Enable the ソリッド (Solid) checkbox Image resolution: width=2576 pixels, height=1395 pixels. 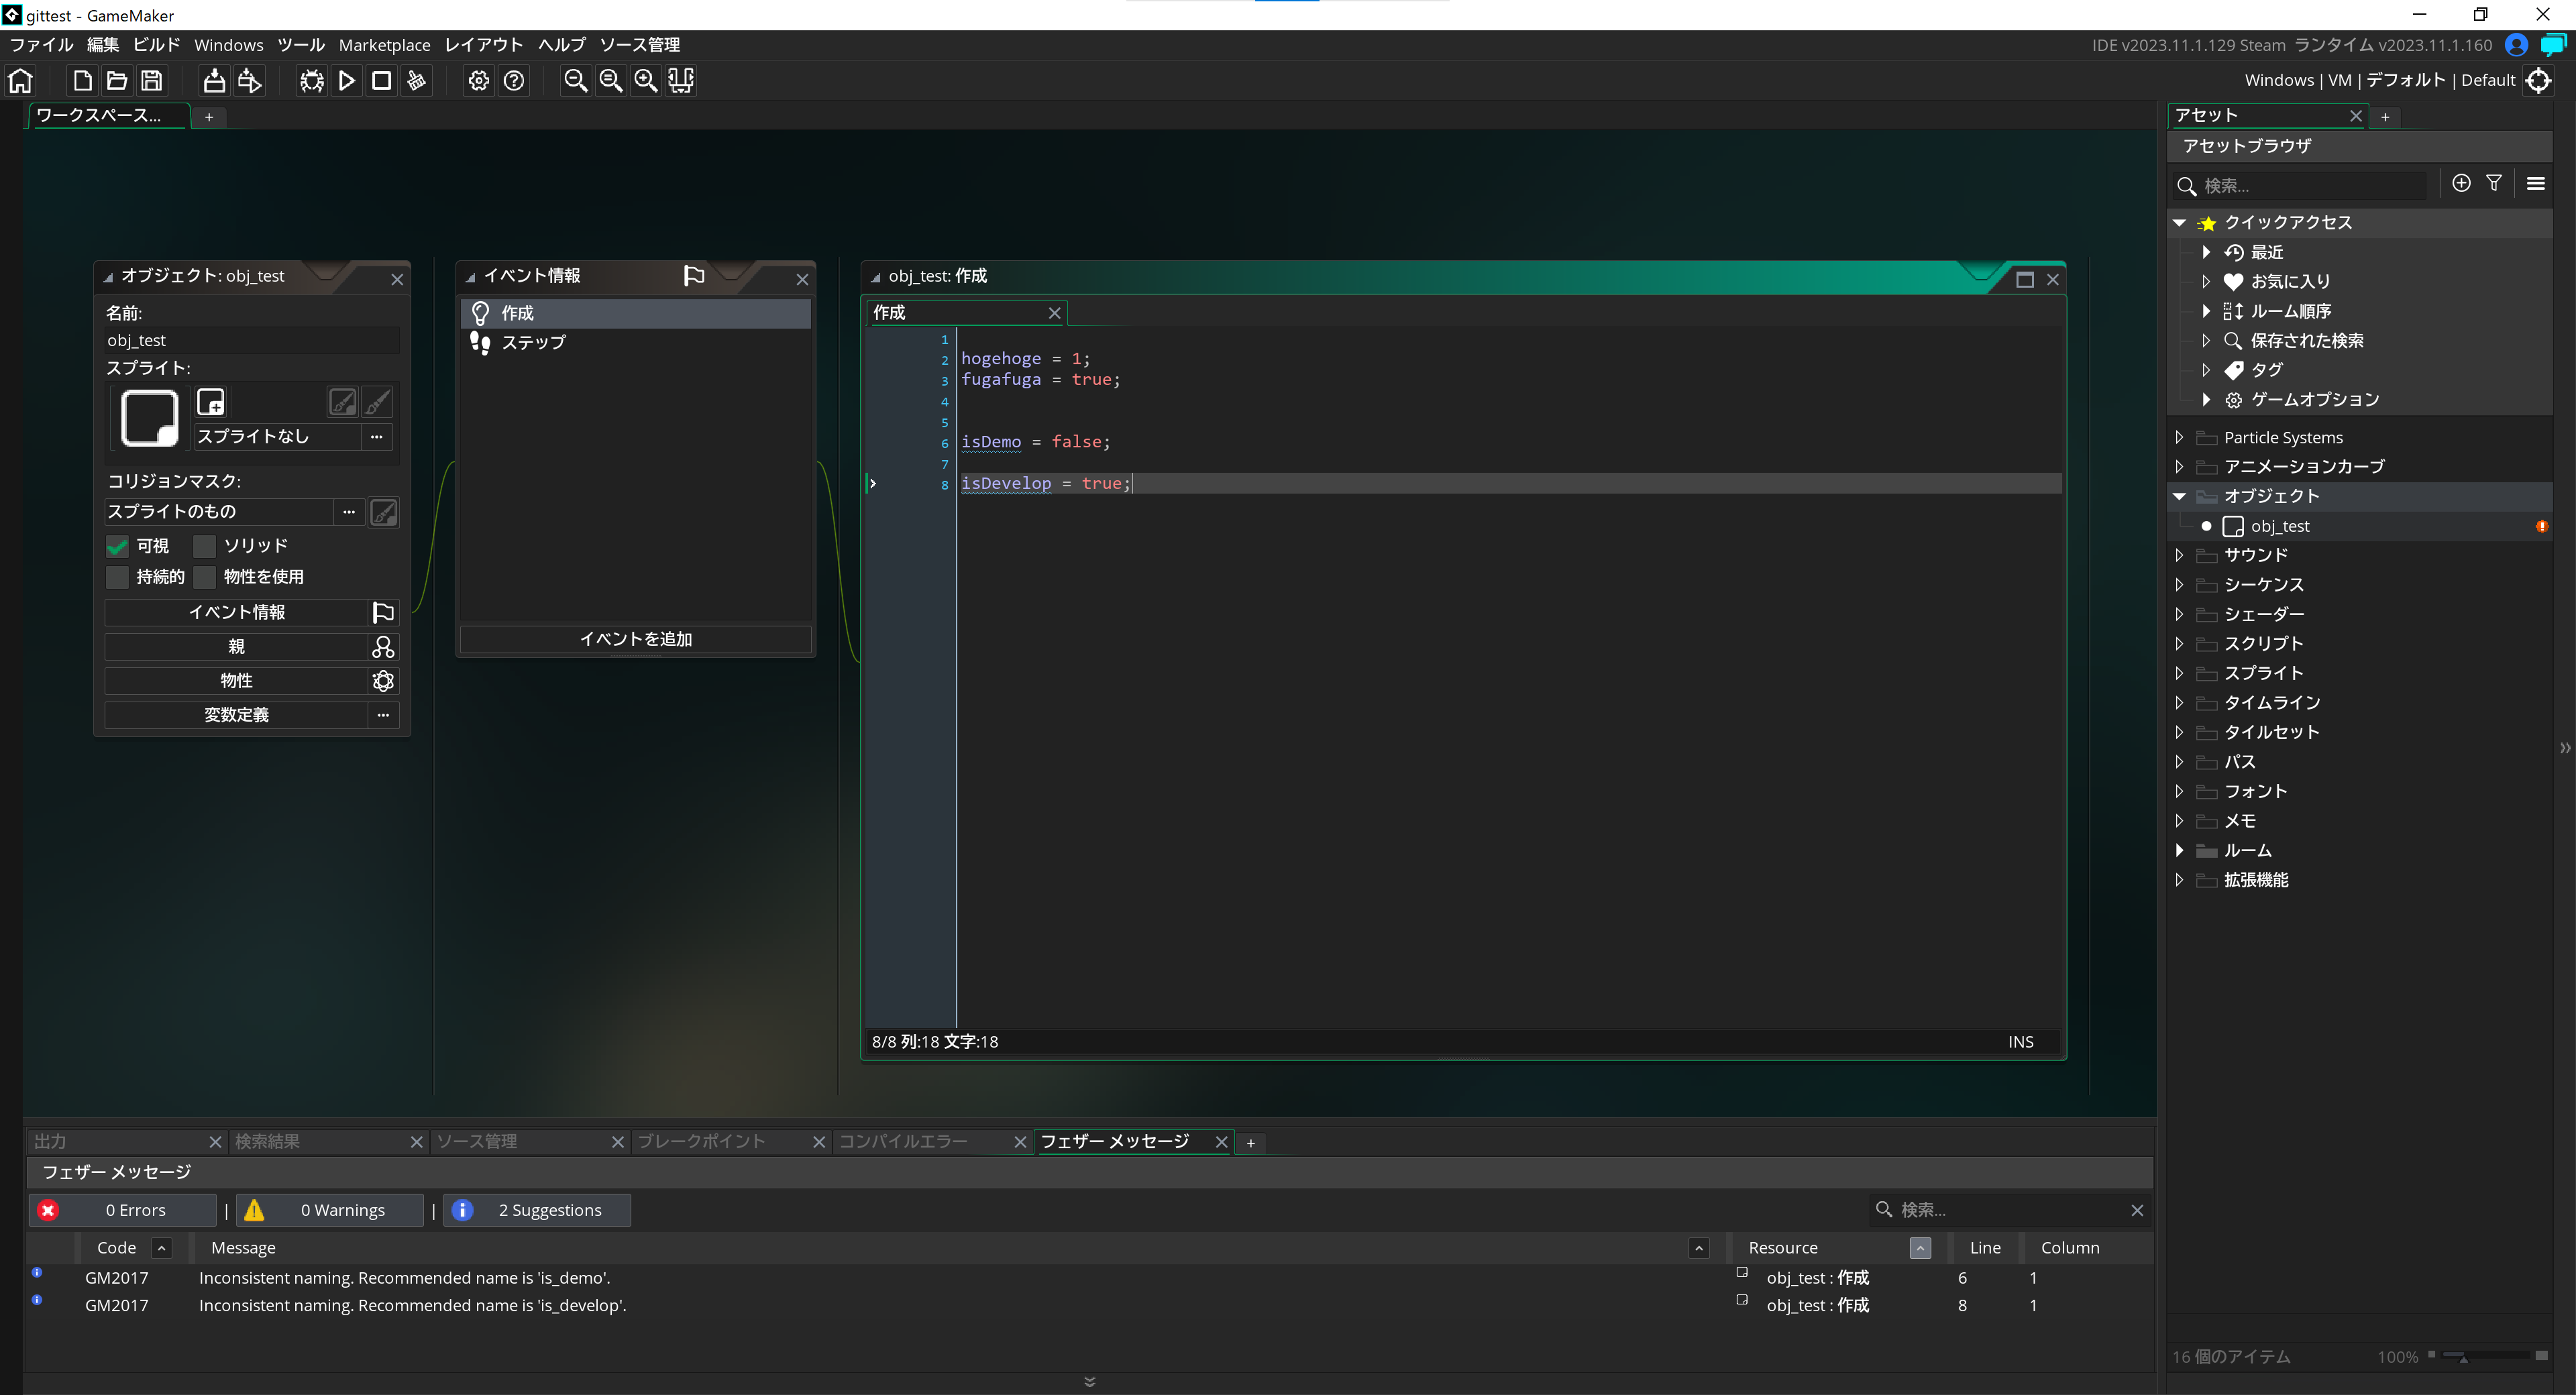tap(205, 546)
